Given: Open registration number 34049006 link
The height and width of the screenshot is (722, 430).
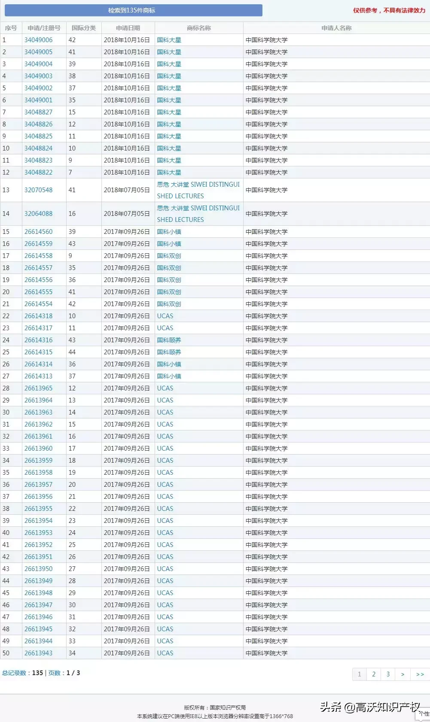Looking at the screenshot, I should 38,40.
